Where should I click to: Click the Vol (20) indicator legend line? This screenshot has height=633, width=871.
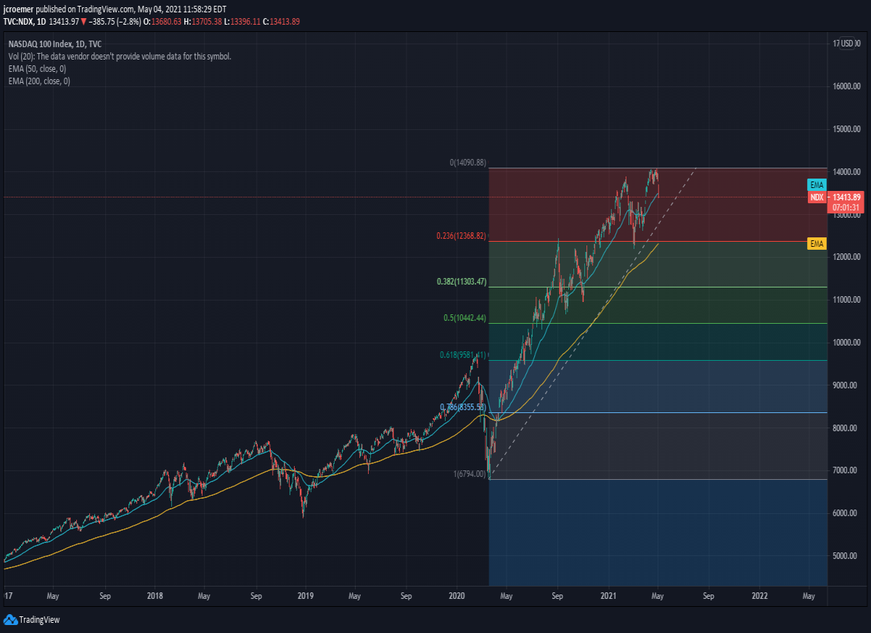pos(120,56)
